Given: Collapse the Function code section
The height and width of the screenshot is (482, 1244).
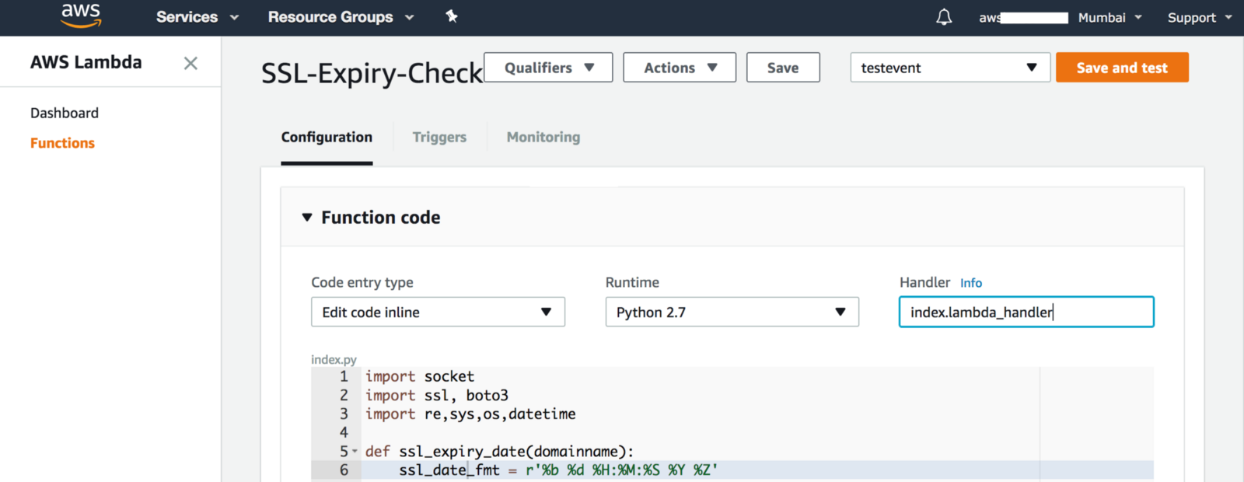Looking at the screenshot, I should pyautogui.click(x=307, y=218).
